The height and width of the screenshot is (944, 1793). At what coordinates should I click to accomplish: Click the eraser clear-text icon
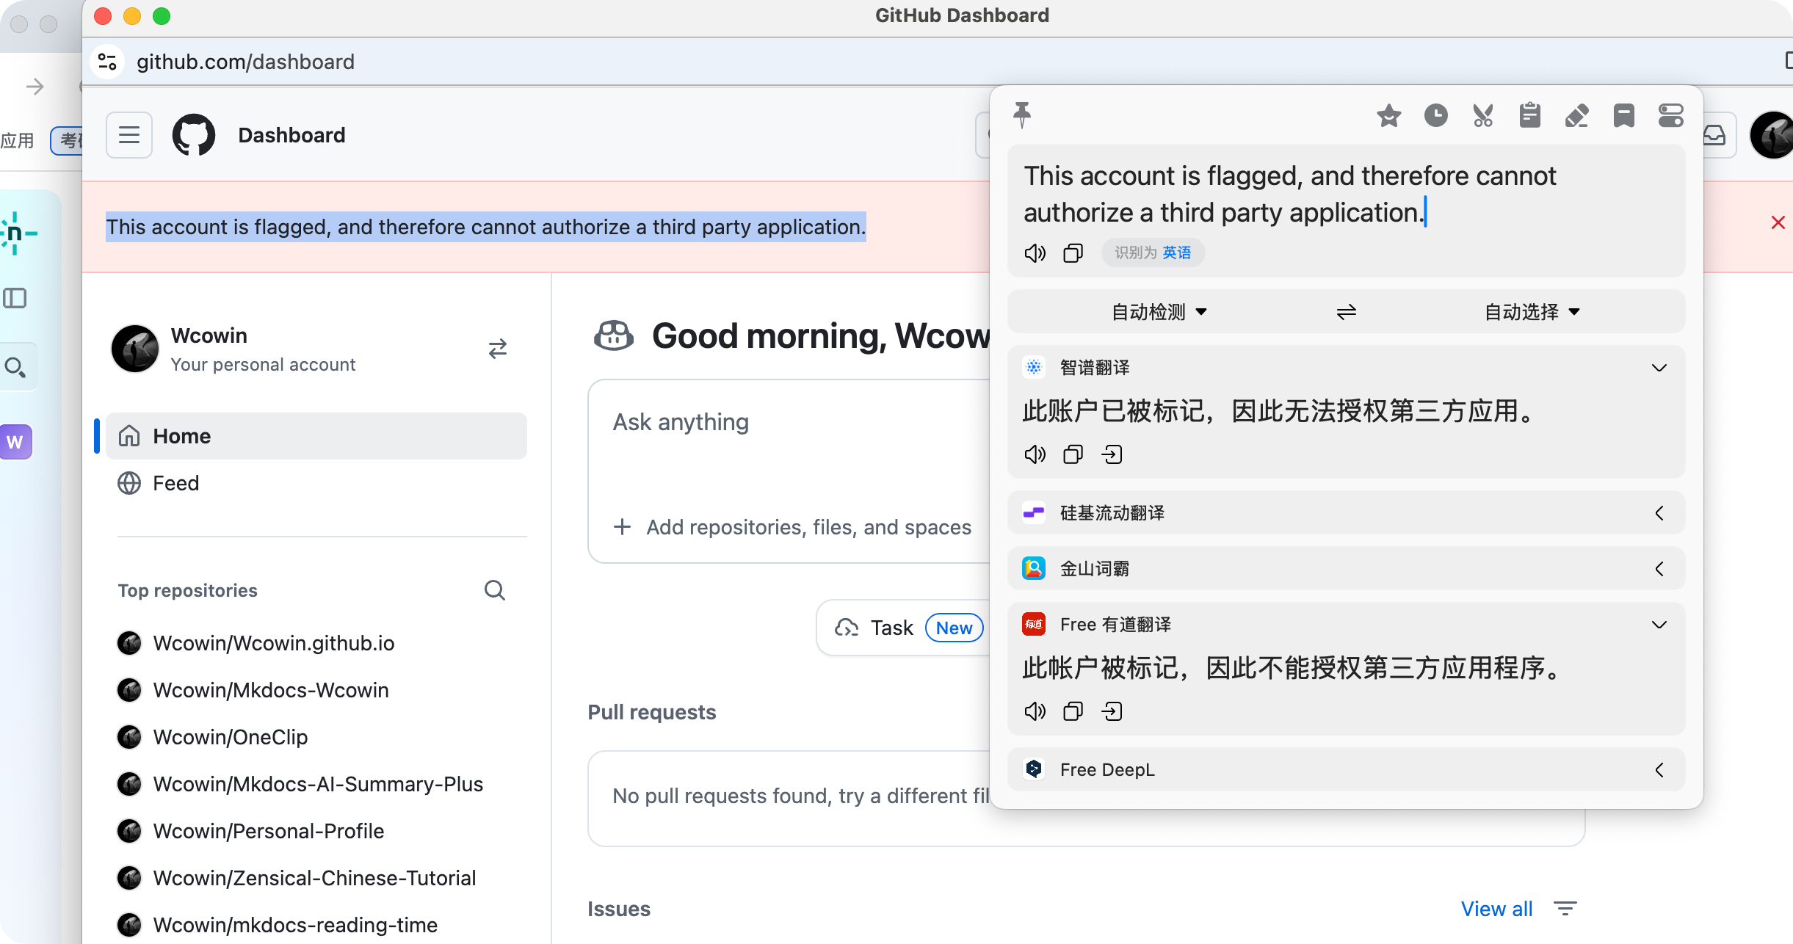coord(1576,116)
